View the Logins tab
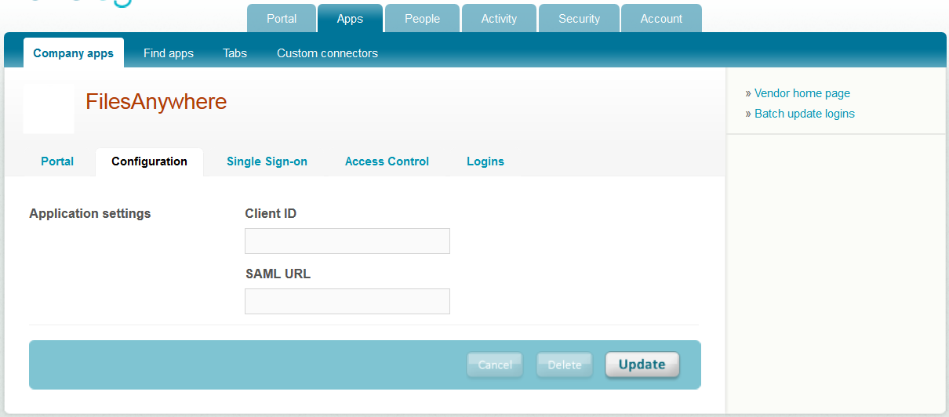Screen dimensions: 949x417 tap(485, 161)
